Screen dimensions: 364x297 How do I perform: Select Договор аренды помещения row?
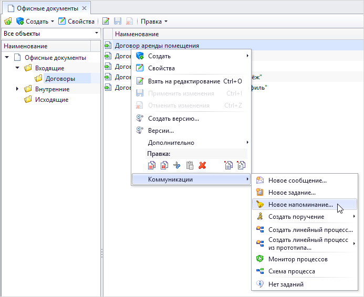click(157, 46)
